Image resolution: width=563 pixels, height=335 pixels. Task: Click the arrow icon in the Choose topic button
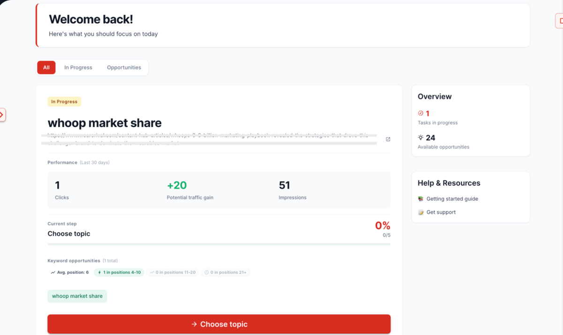coord(194,324)
